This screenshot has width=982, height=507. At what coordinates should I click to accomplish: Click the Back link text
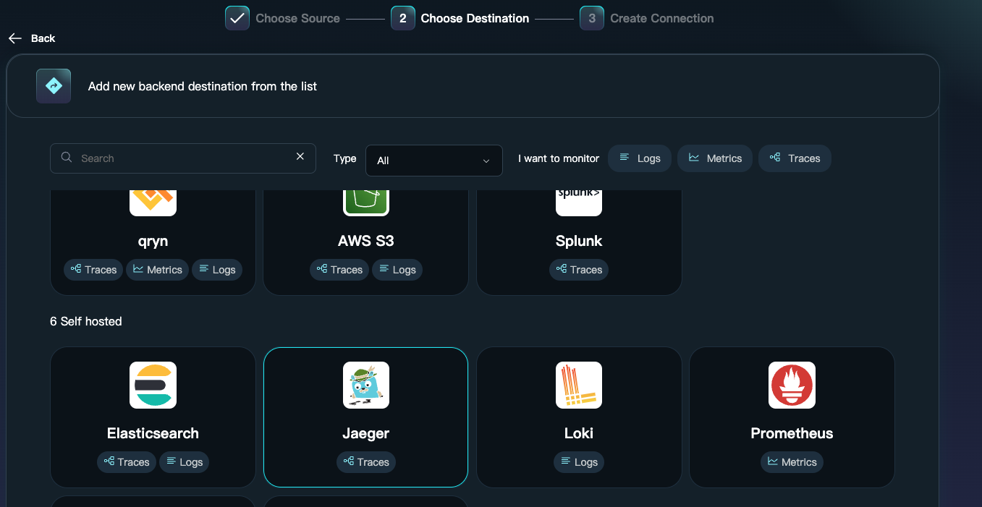(x=43, y=38)
